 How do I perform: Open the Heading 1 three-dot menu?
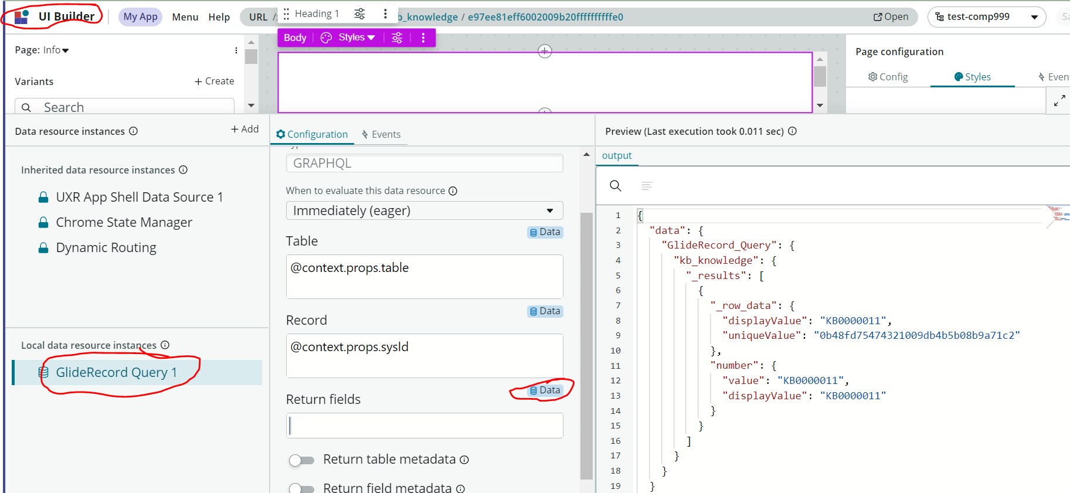pos(385,13)
